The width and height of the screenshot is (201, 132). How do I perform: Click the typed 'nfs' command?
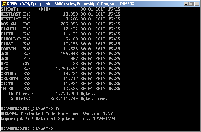point(57,109)
